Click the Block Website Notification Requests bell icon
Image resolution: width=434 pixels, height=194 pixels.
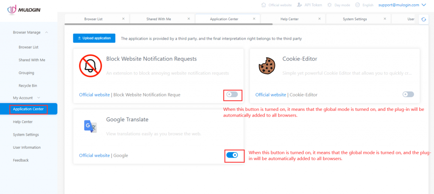click(91, 66)
